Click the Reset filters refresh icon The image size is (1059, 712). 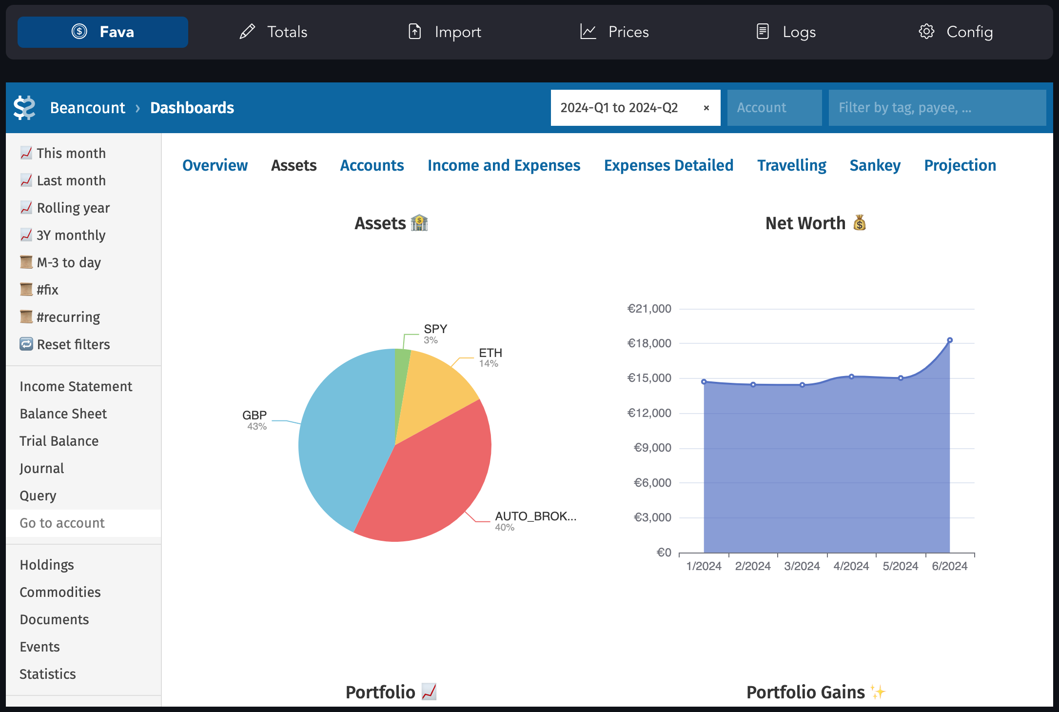[26, 344]
